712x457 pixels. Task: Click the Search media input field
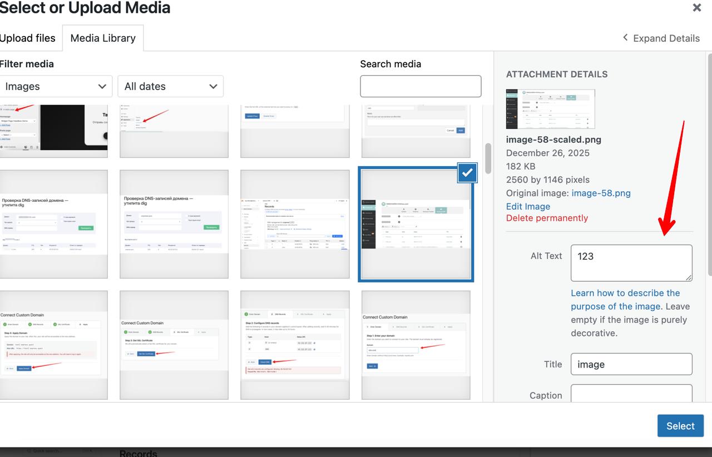(x=421, y=86)
